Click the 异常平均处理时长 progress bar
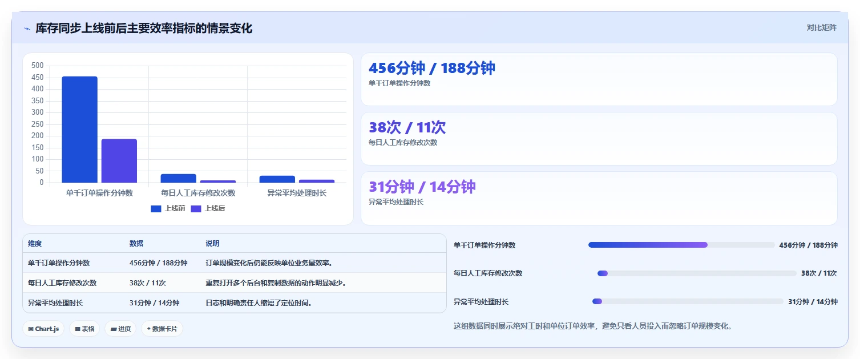 coord(688,301)
